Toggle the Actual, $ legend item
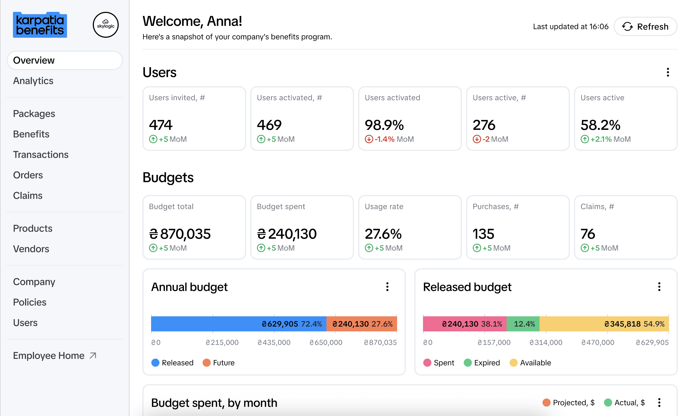 point(625,403)
